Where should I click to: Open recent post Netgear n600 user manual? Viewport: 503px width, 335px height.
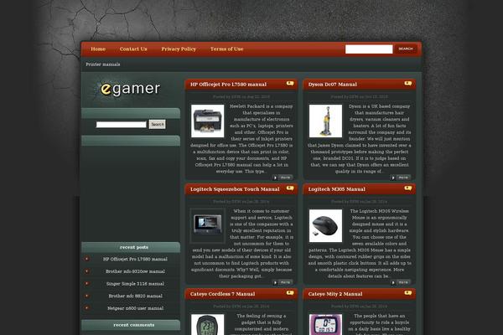135,308
